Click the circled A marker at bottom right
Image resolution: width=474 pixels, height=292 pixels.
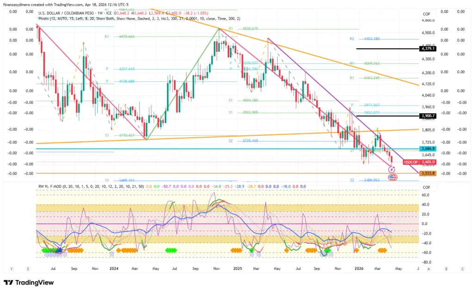point(429,268)
